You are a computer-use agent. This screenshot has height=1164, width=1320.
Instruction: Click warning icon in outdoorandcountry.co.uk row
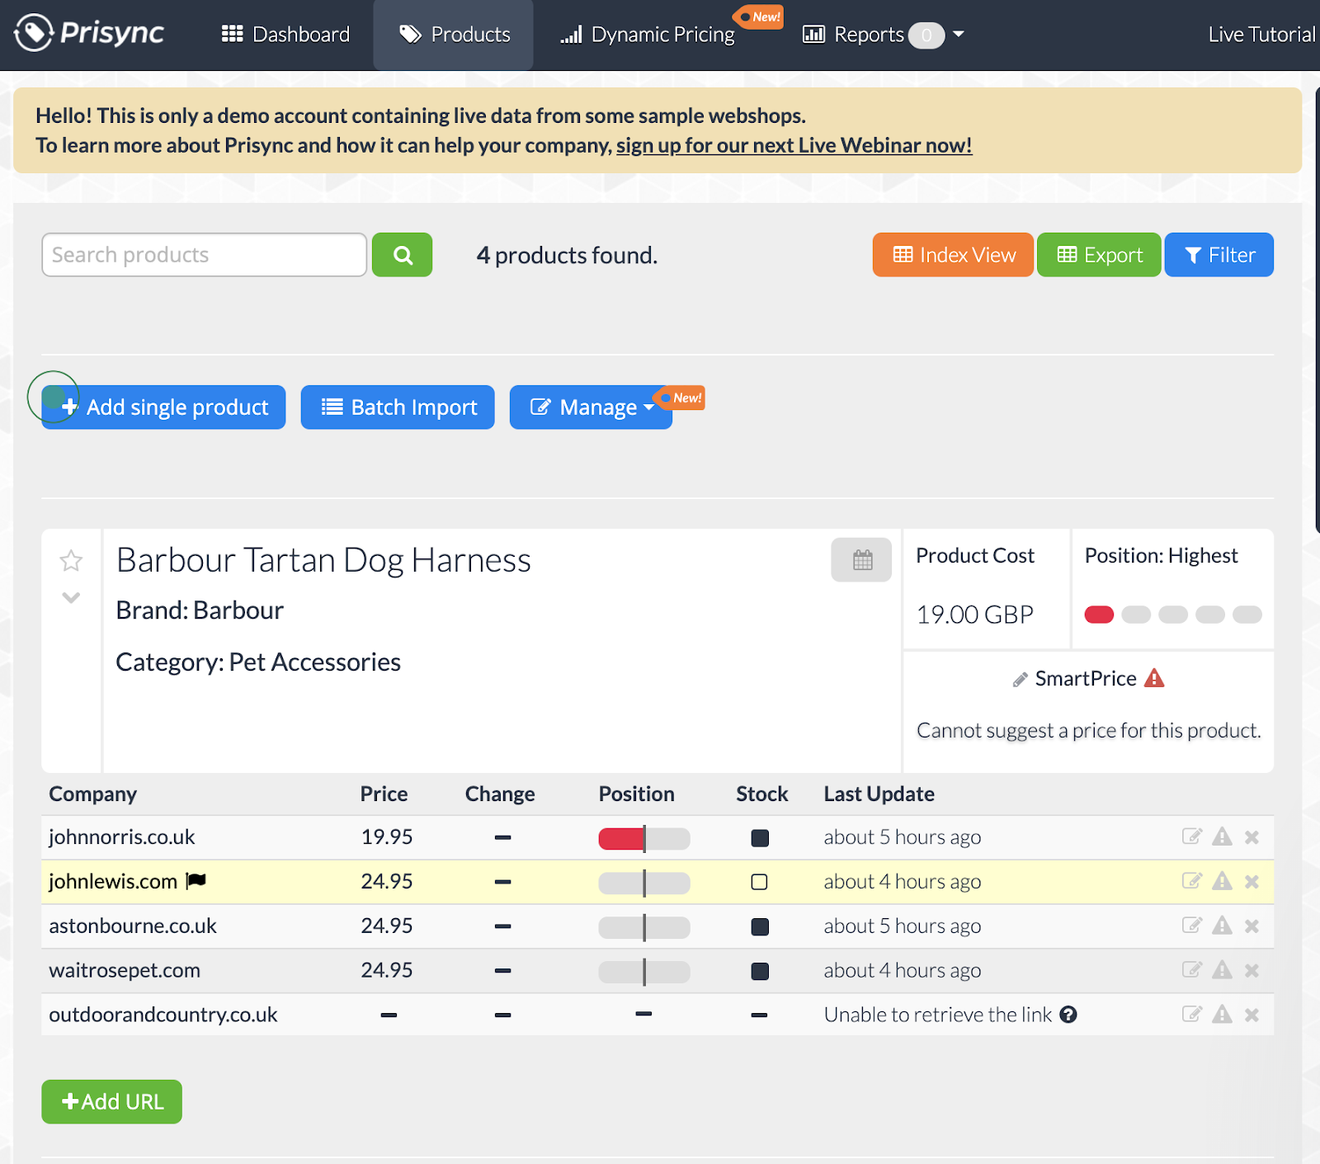point(1222,1015)
